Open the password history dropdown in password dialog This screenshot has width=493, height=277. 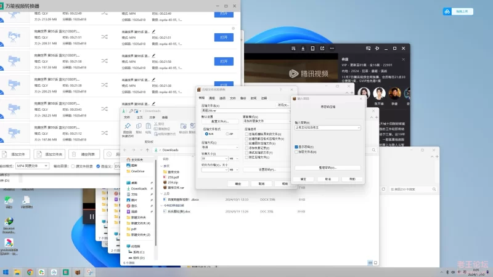(x=359, y=127)
